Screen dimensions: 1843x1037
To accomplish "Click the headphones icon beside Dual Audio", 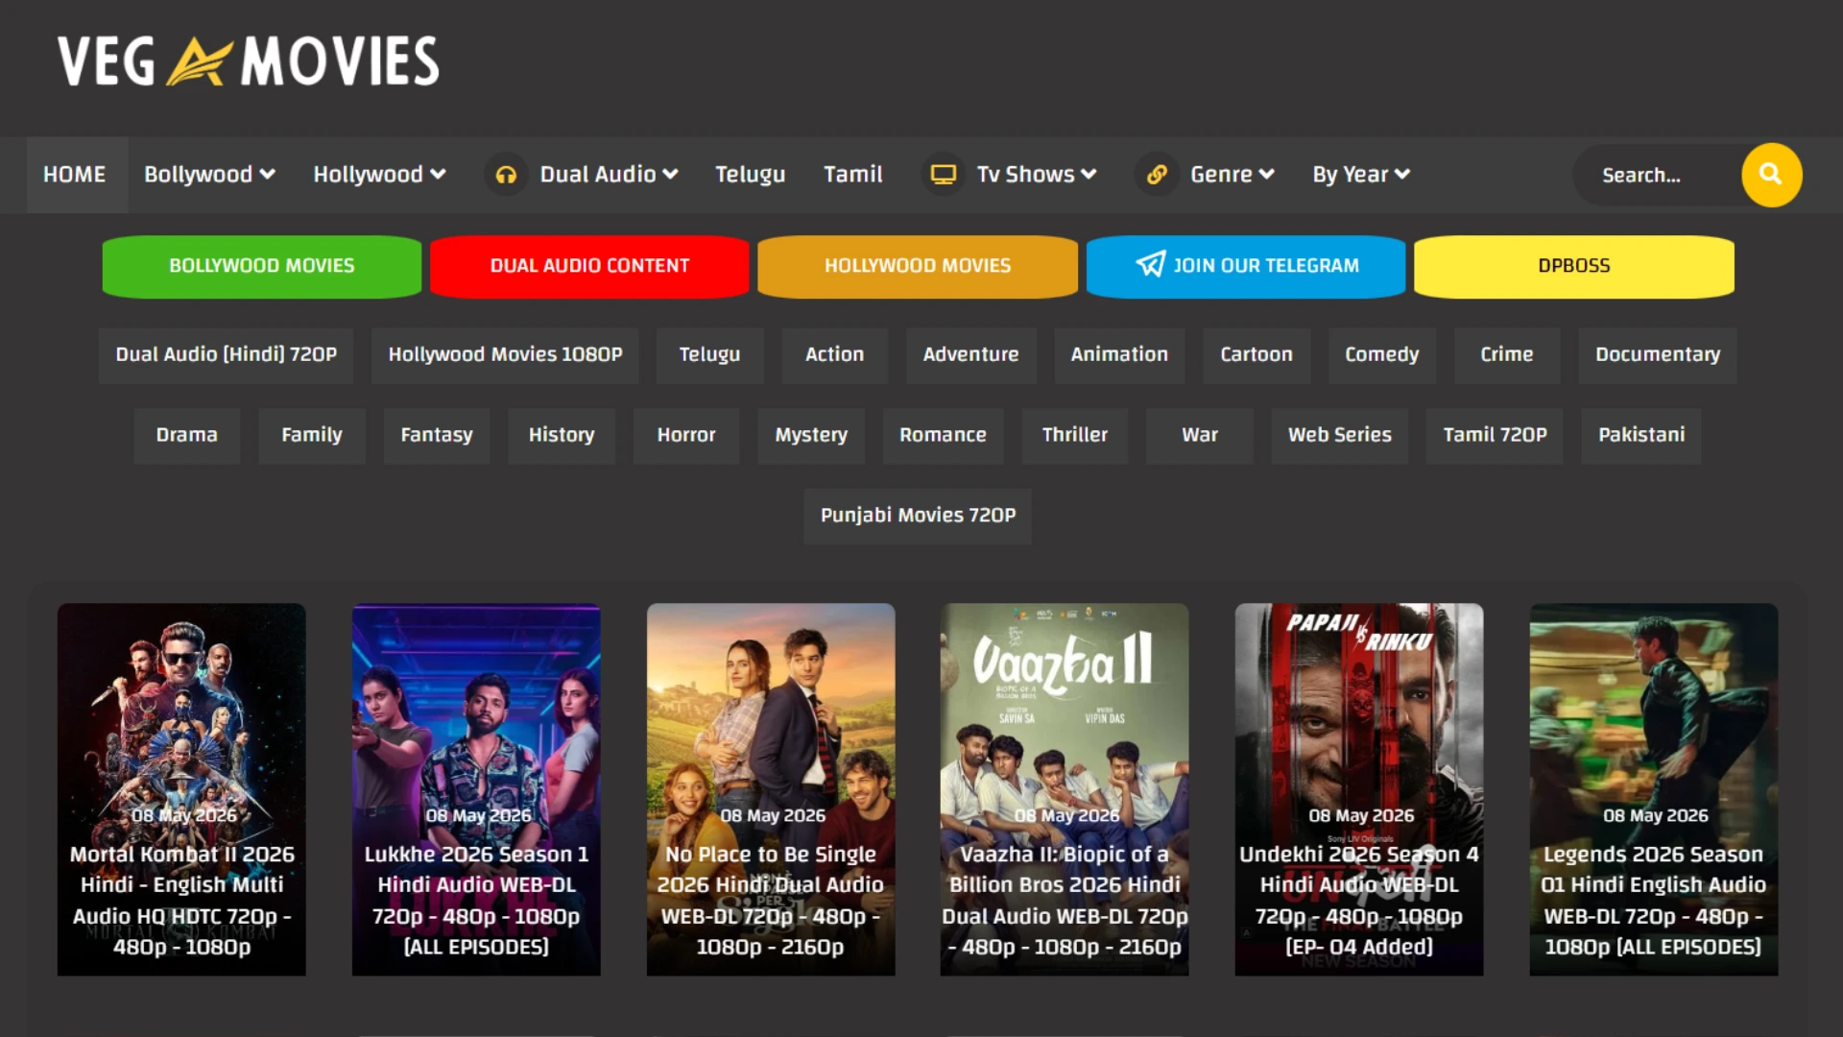I will pos(506,175).
